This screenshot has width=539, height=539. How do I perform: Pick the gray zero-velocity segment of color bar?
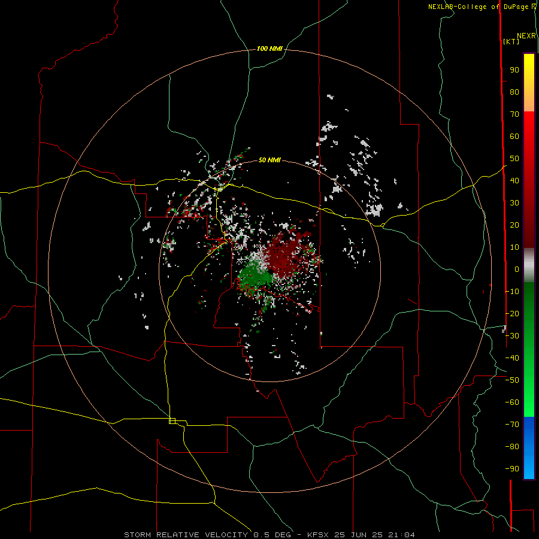(529, 265)
